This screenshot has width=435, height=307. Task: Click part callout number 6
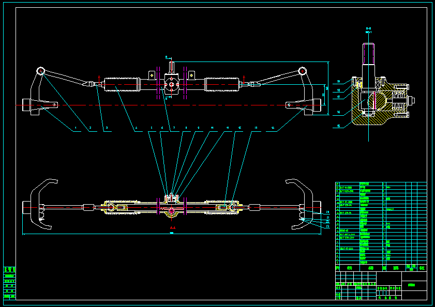pos(162,128)
